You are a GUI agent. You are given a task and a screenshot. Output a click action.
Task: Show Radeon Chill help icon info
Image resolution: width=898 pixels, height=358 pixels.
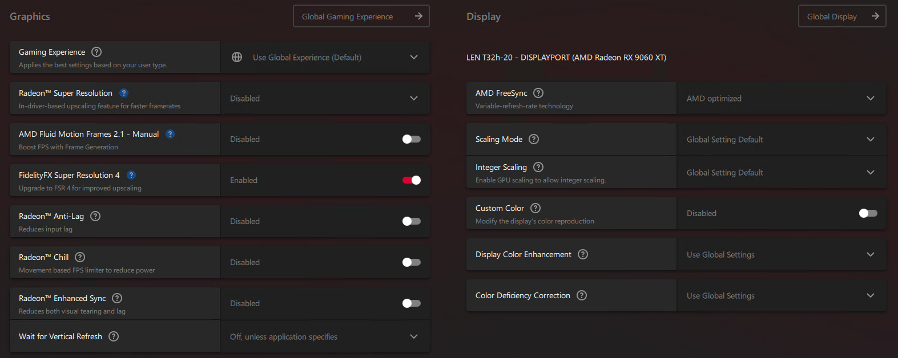coord(80,257)
